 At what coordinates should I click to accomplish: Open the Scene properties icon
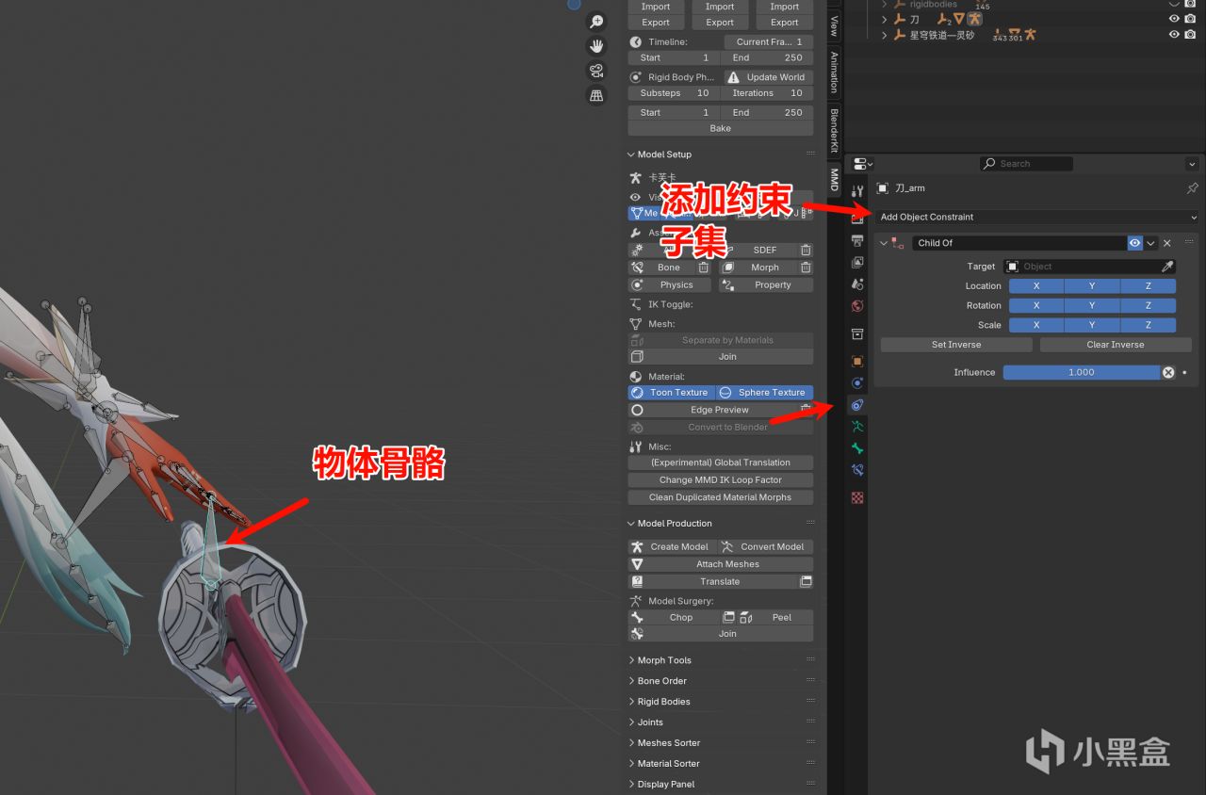click(857, 284)
